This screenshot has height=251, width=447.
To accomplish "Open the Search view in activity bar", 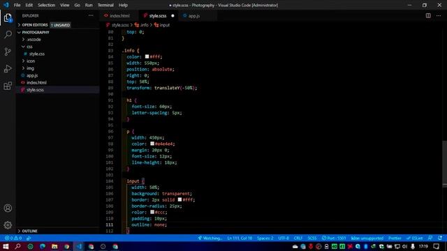I will click(8, 35).
